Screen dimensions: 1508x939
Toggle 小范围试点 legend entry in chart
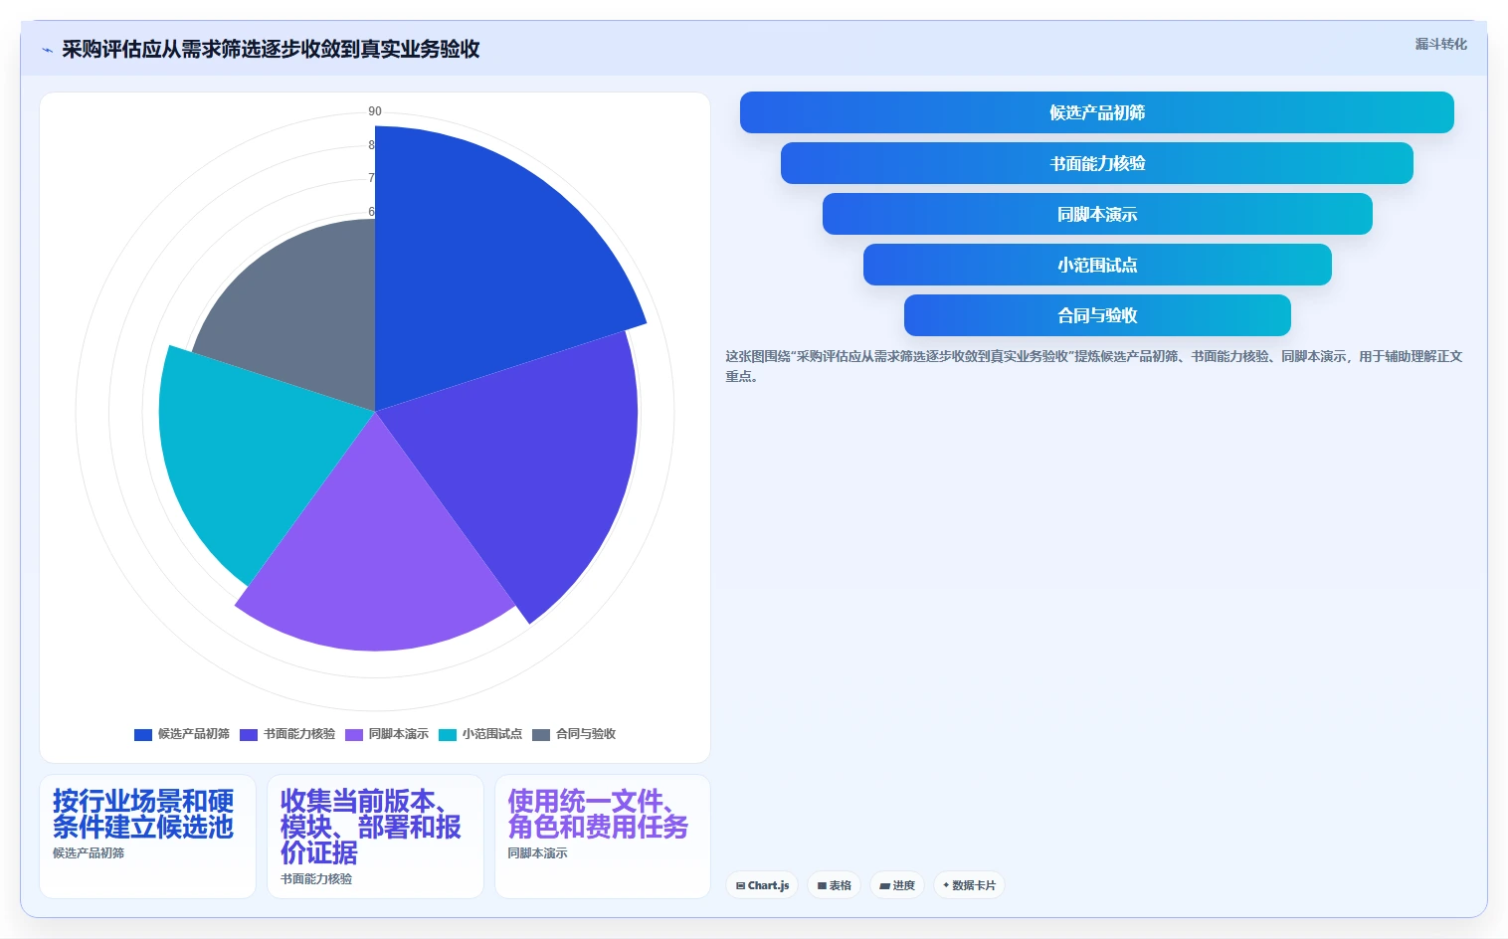point(480,734)
